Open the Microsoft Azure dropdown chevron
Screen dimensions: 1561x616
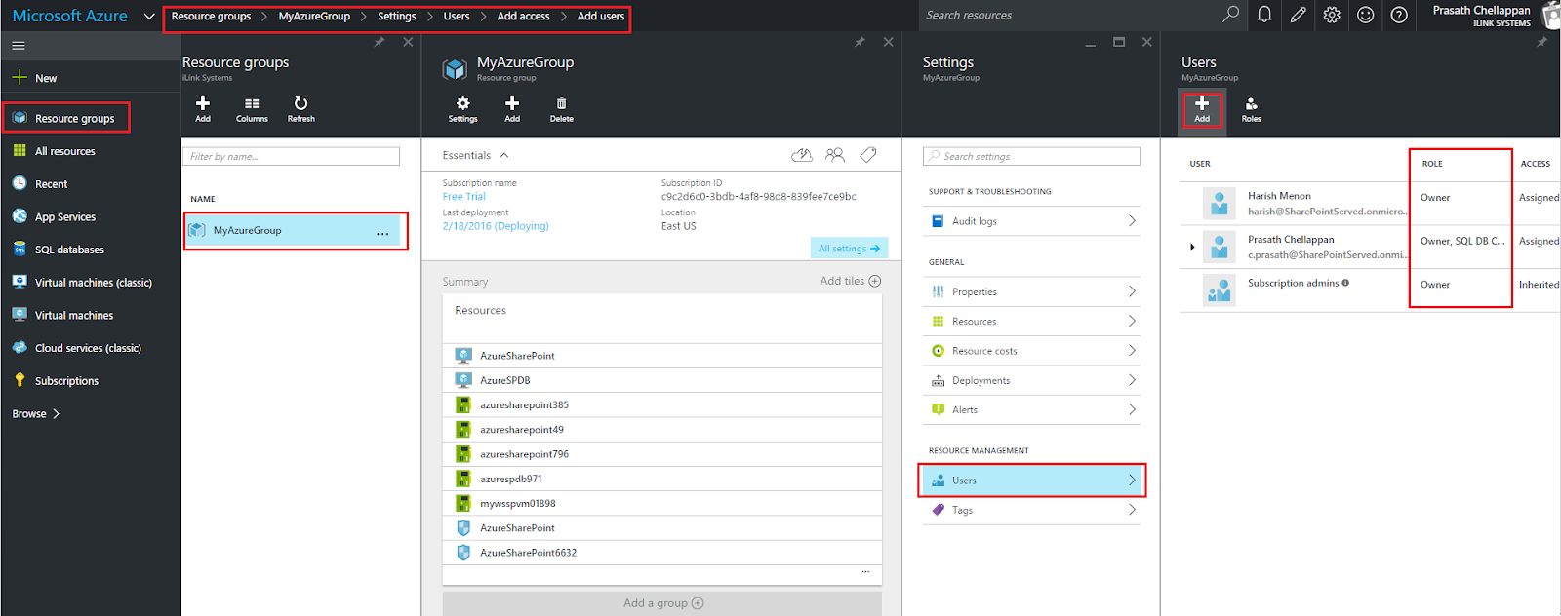point(149,16)
